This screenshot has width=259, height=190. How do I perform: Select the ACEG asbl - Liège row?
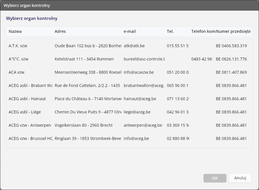[129, 112]
